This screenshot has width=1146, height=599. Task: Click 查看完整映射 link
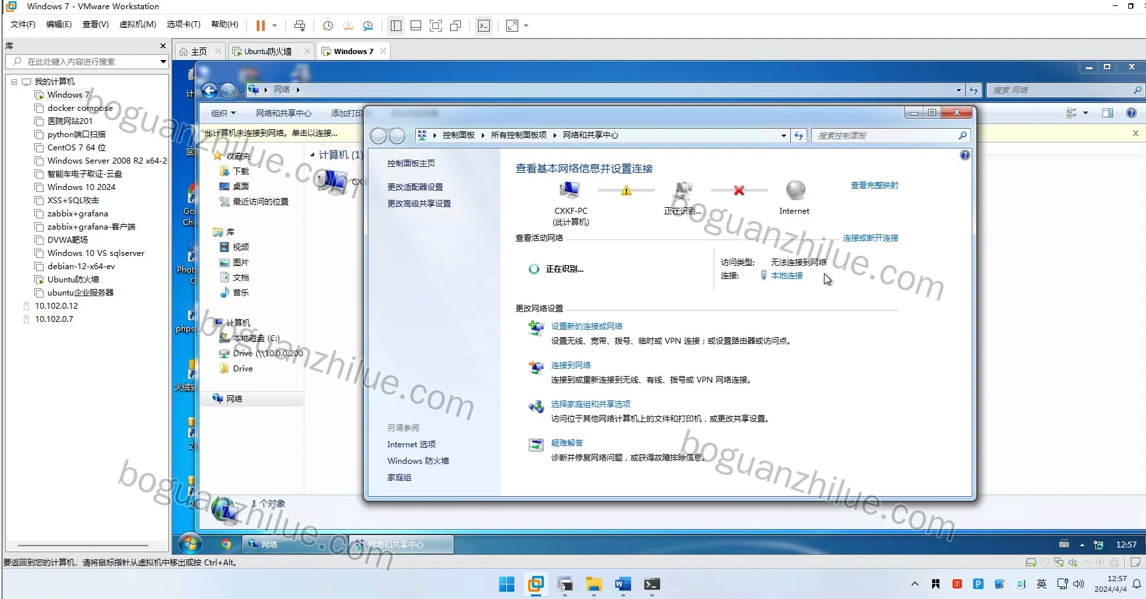(x=874, y=185)
